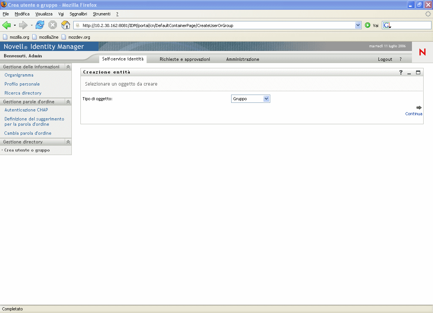This screenshot has height=313, width=433.
Task: Maximize the Creazione entità portlet
Action: click(418, 72)
